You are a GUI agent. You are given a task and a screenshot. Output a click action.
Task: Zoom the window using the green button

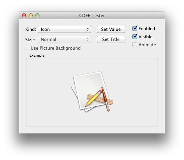pyautogui.click(x=37, y=15)
